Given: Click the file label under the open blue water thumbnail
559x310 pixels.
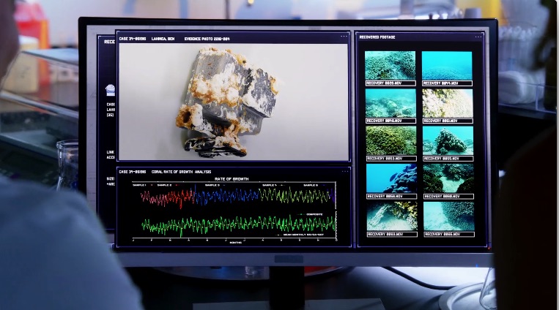Looking at the screenshot, I should coord(447,83).
